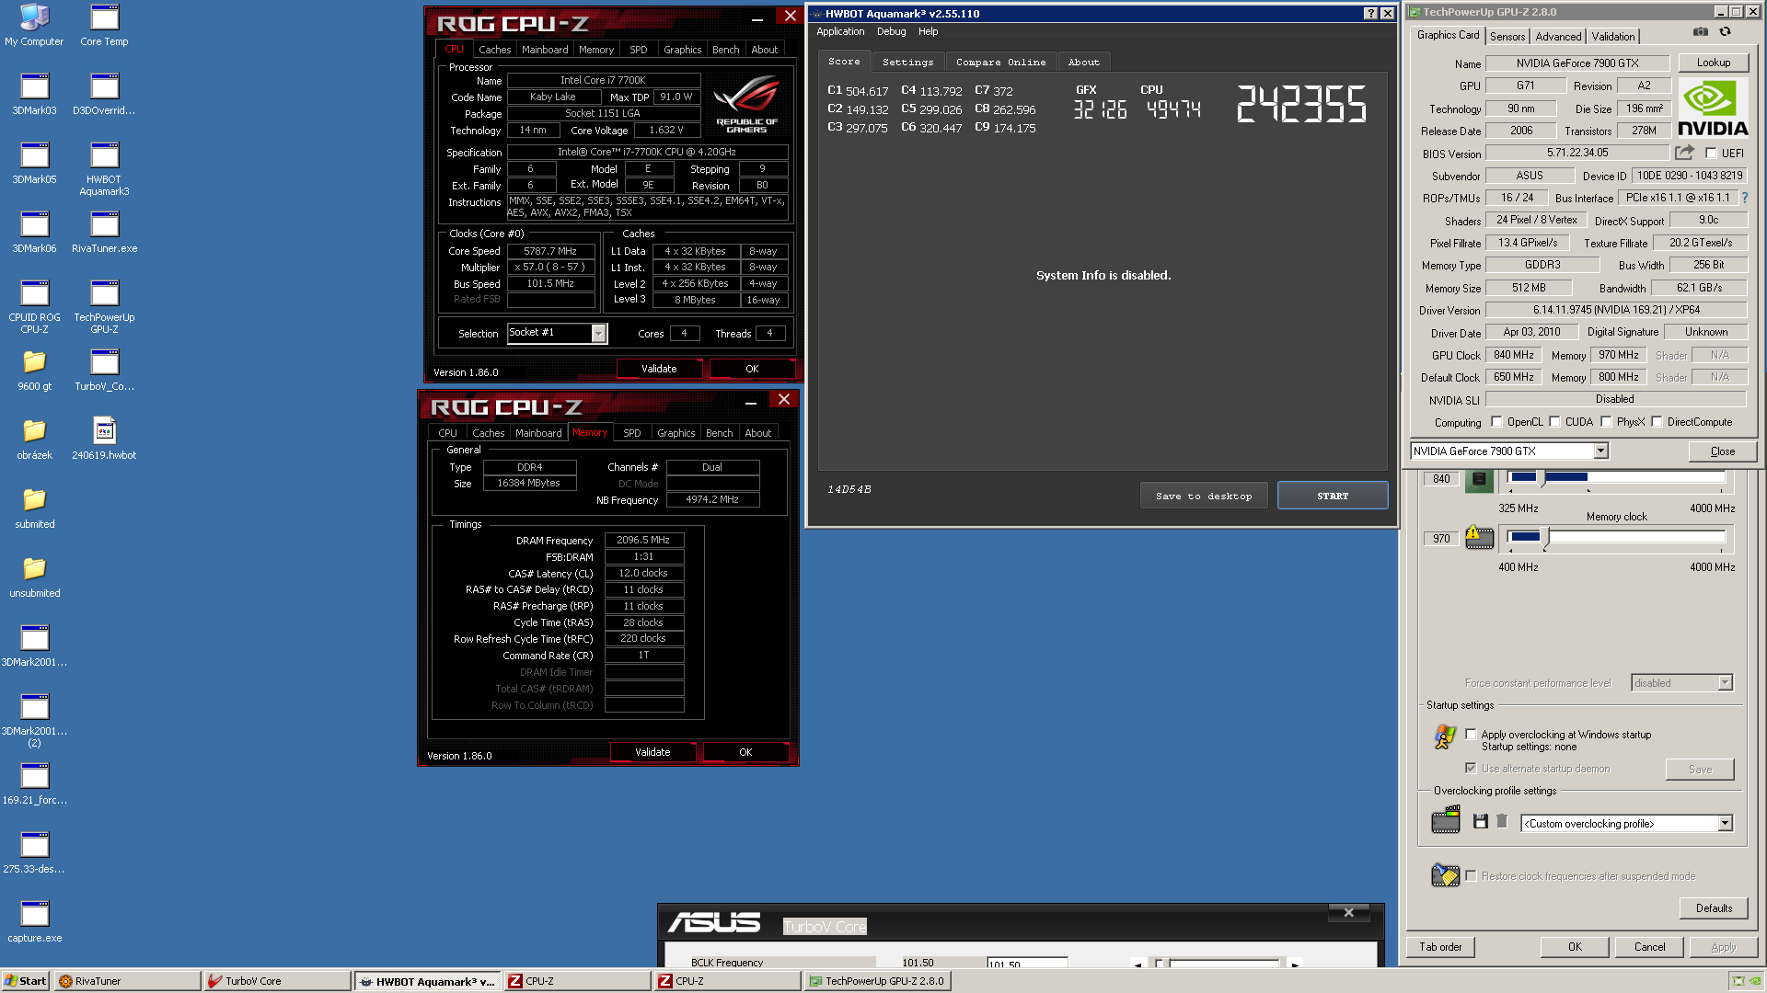
Task: Click the Save to desktop button
Action: coord(1204,496)
